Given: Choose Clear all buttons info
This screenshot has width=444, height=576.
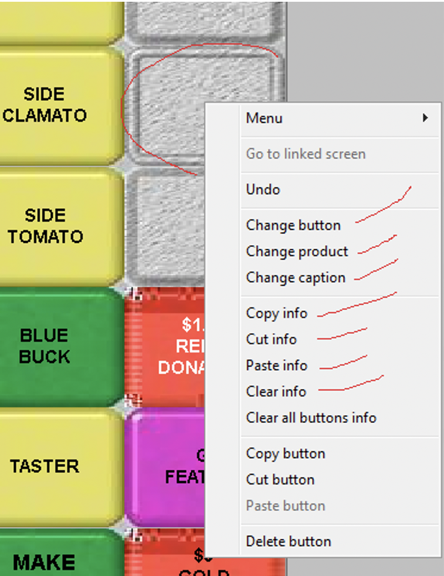Looking at the screenshot, I should 311,418.
